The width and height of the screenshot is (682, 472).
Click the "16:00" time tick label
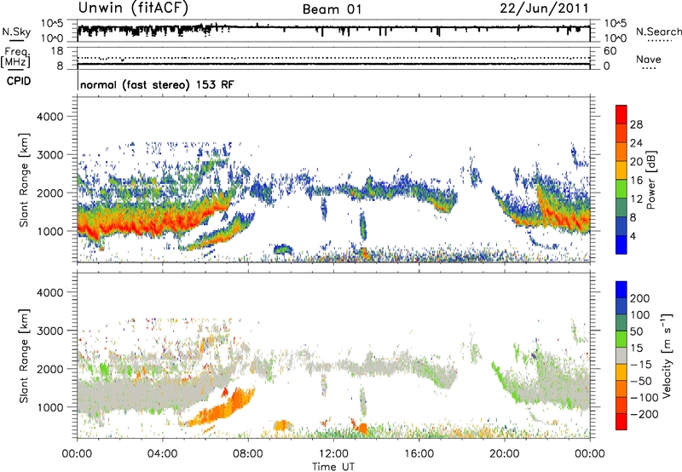tap(419, 454)
